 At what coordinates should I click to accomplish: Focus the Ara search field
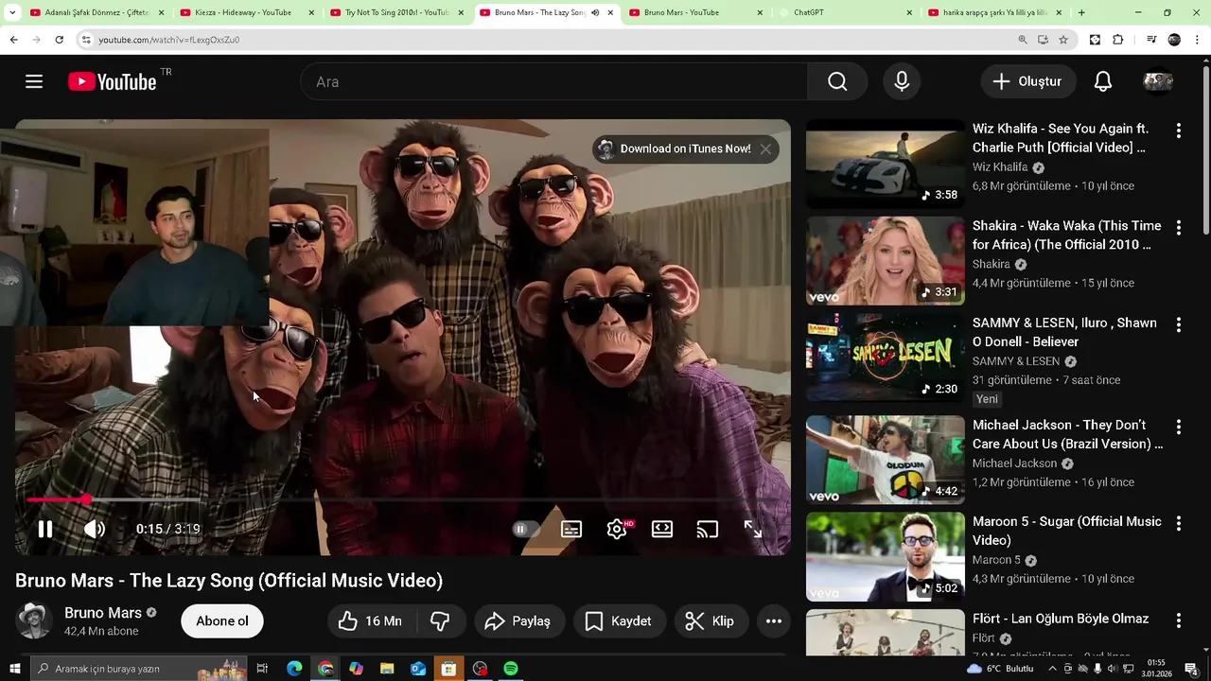point(553,81)
